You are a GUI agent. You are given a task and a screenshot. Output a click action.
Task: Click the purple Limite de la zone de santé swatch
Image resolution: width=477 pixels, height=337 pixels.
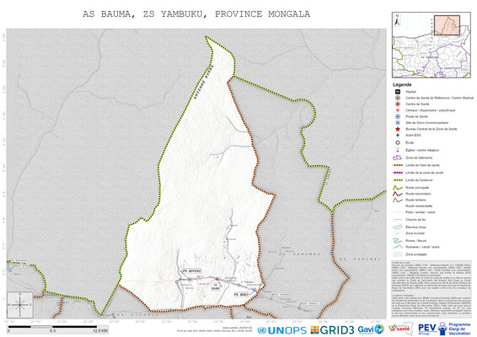[397, 173]
